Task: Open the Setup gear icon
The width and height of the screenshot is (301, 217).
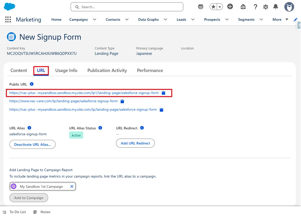Action: pos(265,7)
